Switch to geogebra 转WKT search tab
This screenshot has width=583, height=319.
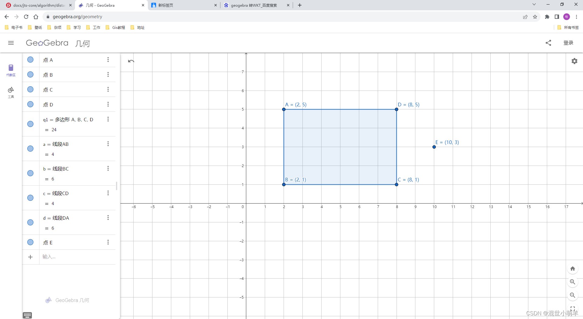pos(256,5)
